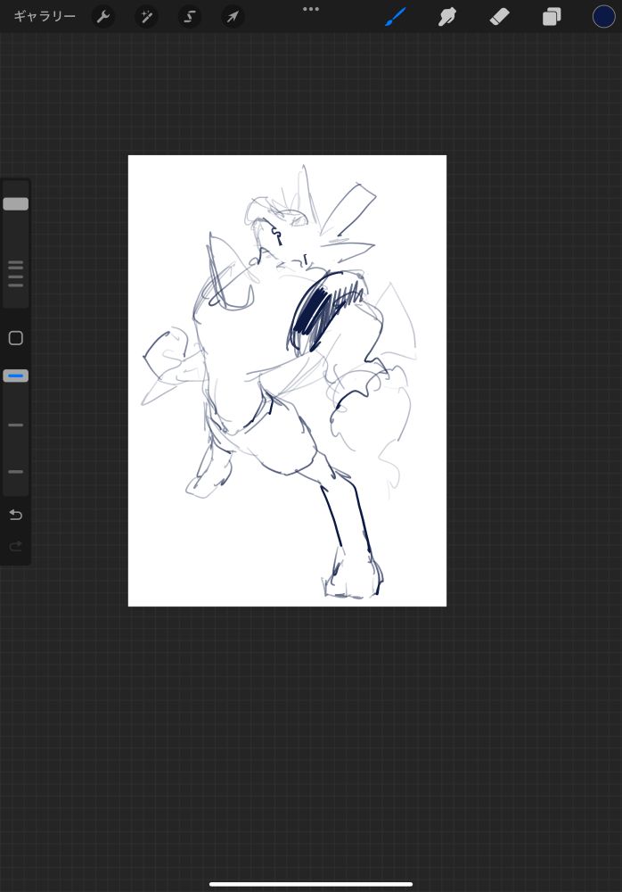Tap the three-dot menu at top center
Screen dimensions: 622x892
tap(311, 9)
